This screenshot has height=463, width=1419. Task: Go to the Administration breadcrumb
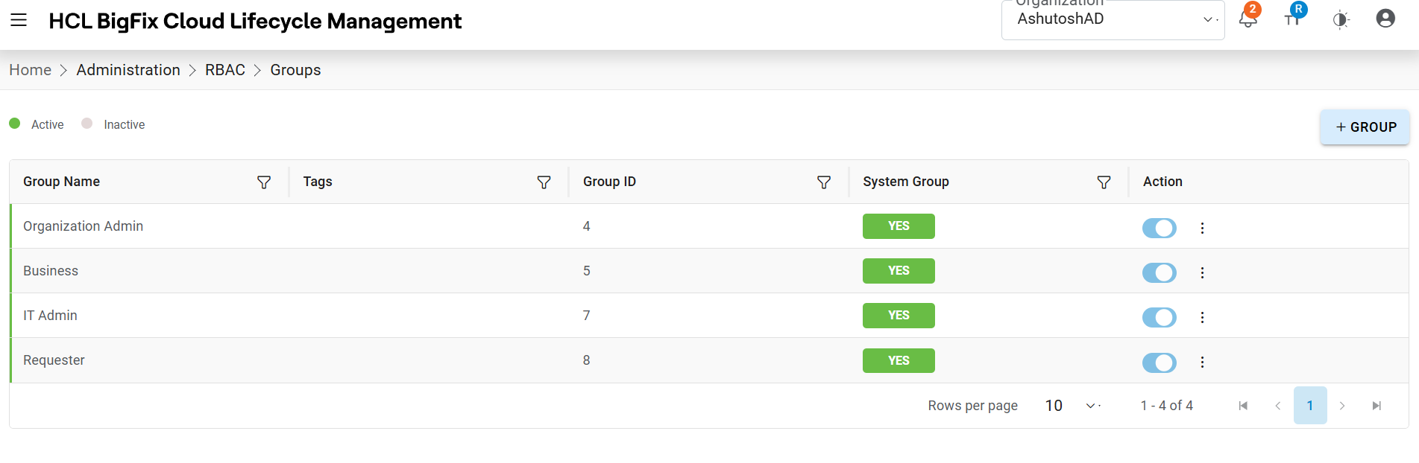pyautogui.click(x=128, y=70)
